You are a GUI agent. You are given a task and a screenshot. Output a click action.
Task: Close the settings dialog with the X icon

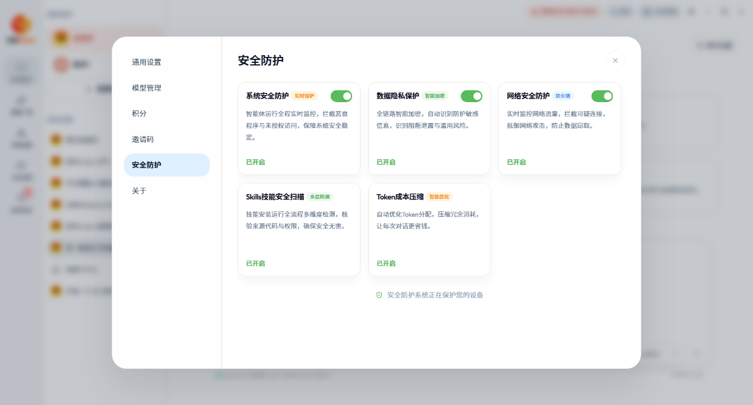(x=615, y=61)
